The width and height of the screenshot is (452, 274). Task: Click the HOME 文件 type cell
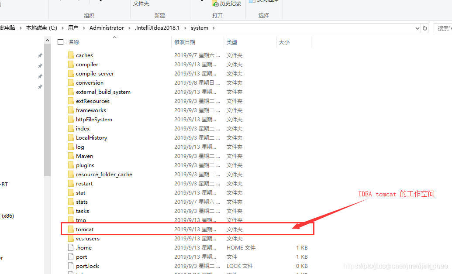[241, 247]
